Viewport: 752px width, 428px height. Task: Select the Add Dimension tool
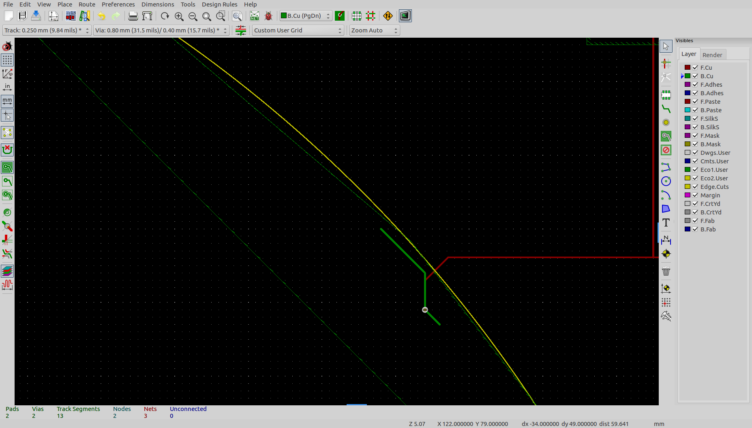(x=666, y=240)
